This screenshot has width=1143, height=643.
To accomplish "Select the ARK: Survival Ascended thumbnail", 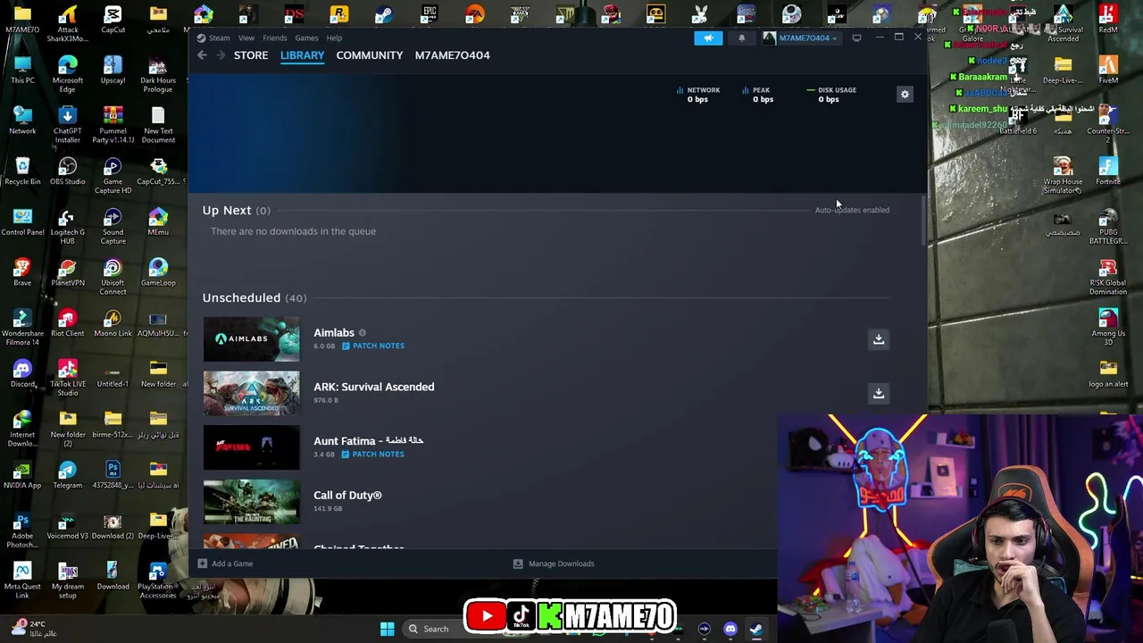I will coord(251,394).
